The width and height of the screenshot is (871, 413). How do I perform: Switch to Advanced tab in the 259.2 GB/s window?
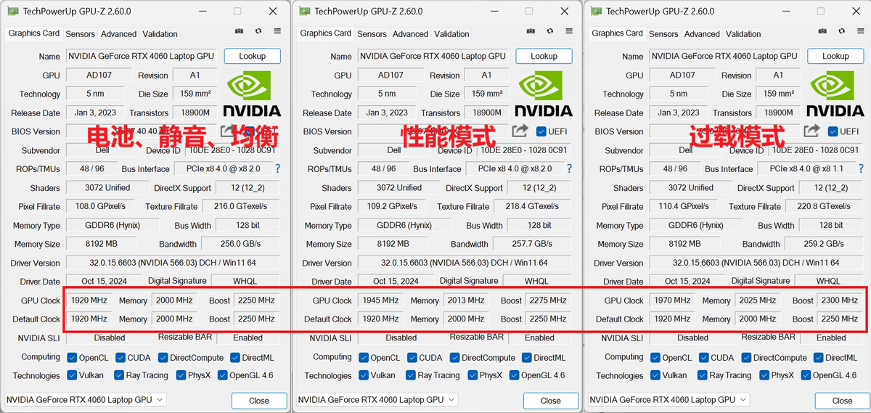point(702,33)
